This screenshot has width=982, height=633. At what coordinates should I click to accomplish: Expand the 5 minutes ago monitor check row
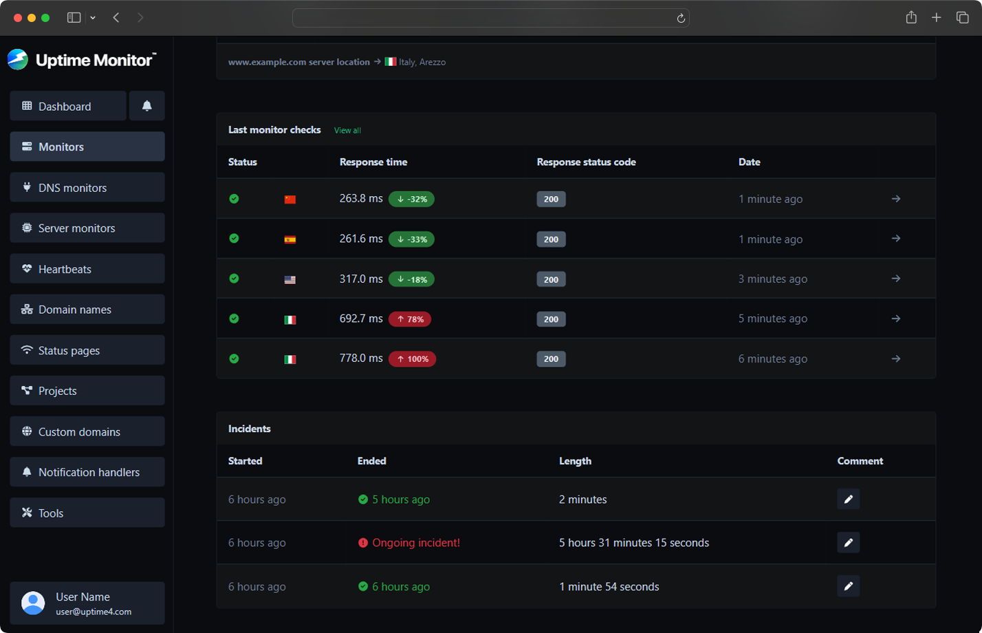pyautogui.click(x=895, y=318)
